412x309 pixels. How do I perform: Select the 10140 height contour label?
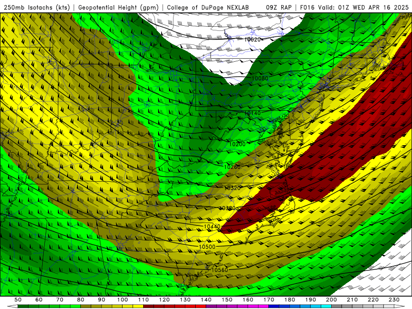click(x=252, y=113)
